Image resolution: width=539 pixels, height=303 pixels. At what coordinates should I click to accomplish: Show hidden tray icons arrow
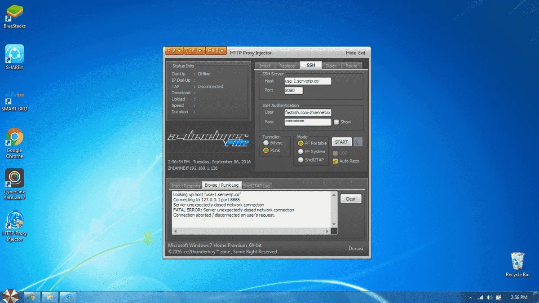click(470, 297)
